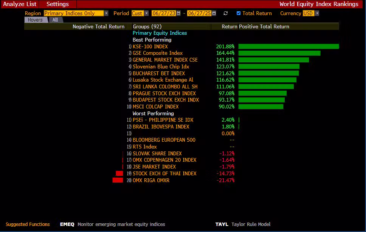Open the Analyze List menu
The height and width of the screenshot is (232, 366).
20,4
